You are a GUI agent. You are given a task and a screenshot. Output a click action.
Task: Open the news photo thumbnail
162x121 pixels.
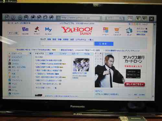(81, 65)
